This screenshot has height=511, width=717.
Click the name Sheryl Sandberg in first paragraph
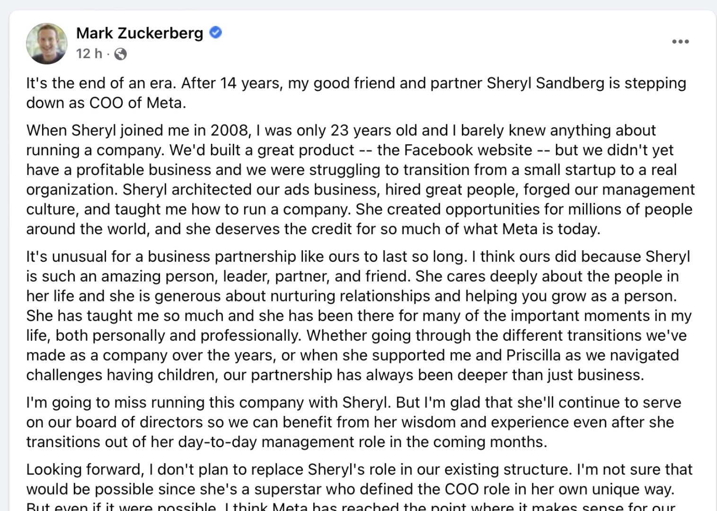[x=546, y=83]
